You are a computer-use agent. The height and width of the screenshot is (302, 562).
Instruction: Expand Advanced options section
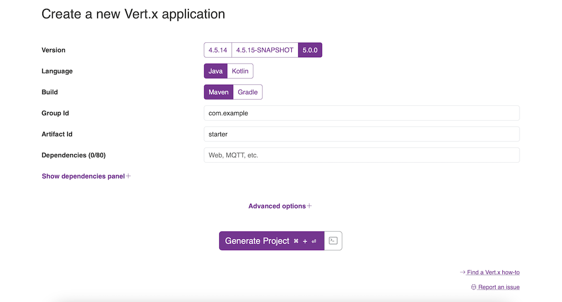coord(280,206)
